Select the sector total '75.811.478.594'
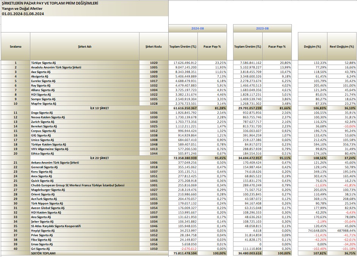This screenshot has height=257, width=357. (x=183, y=253)
